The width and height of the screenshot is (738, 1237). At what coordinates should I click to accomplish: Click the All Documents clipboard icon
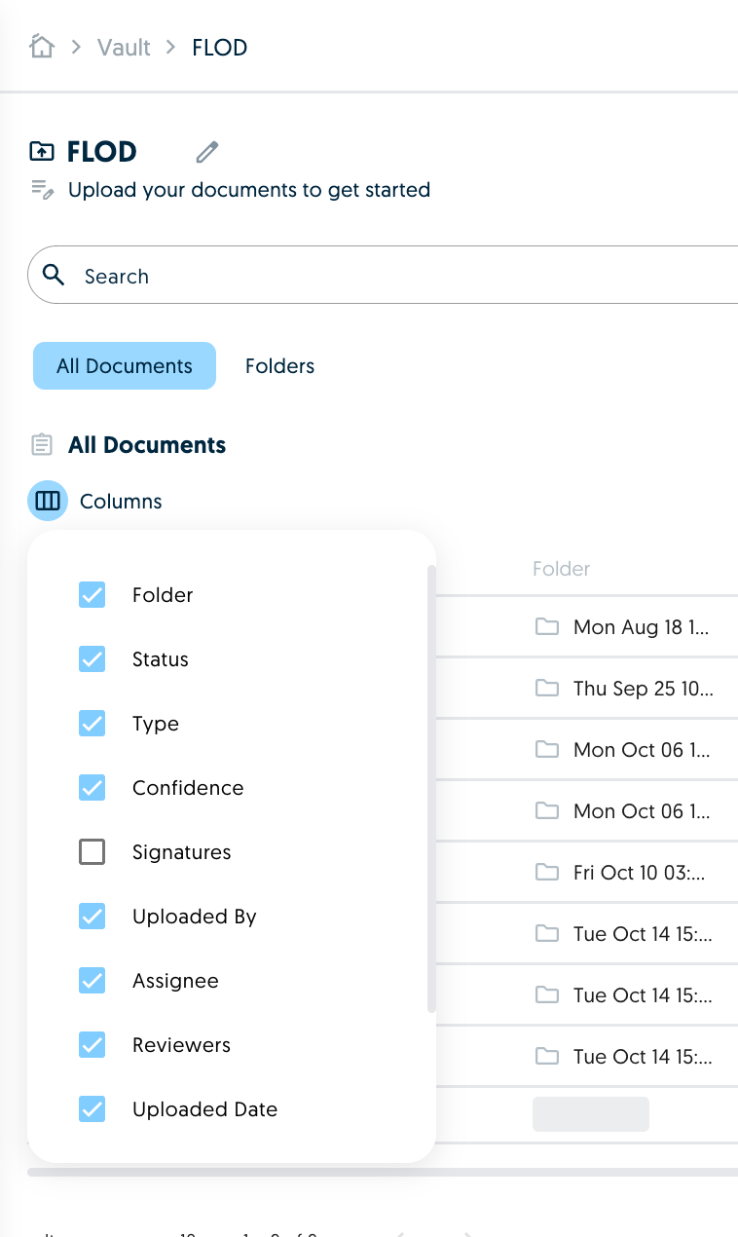42,445
